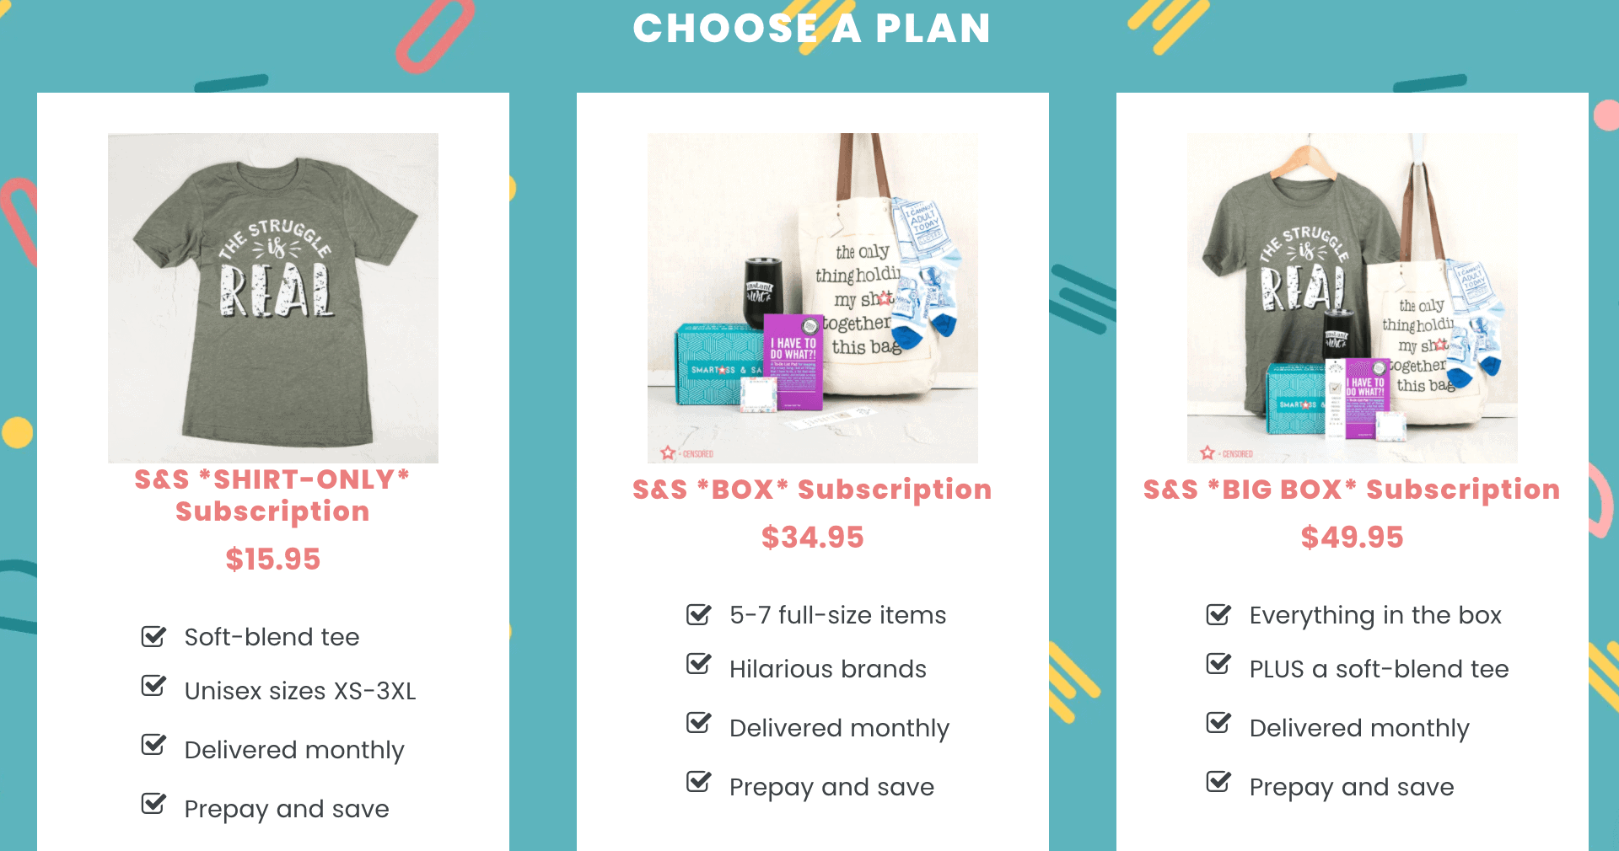The width and height of the screenshot is (1619, 851).
Task: Click the $15.95 price
Action: pyautogui.click(x=273, y=559)
